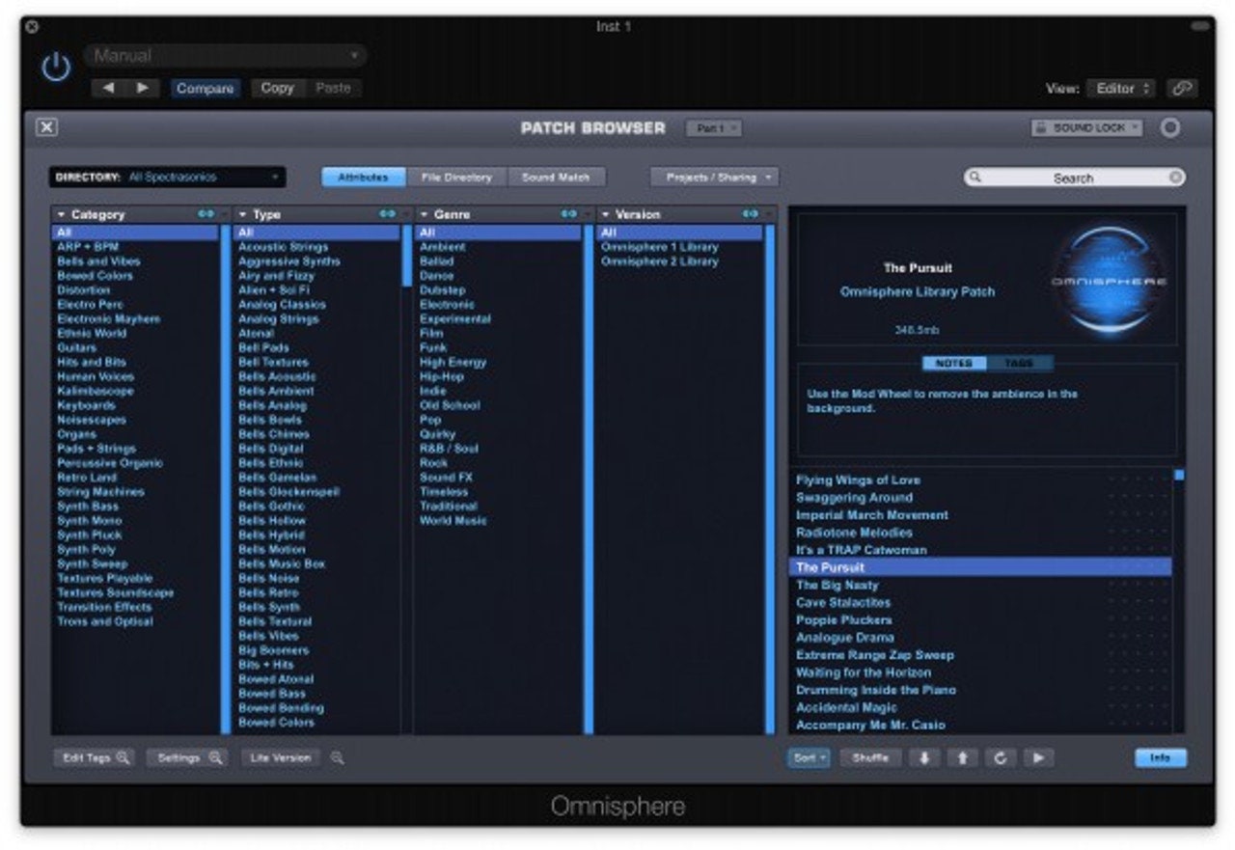1235x850 pixels.
Task: Select the Tags tab
Action: (1019, 364)
